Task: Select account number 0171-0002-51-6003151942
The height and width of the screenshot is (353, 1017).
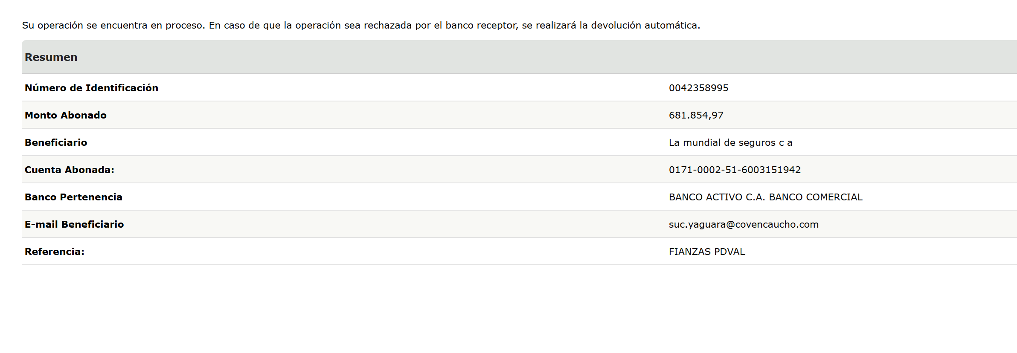Action: point(735,170)
